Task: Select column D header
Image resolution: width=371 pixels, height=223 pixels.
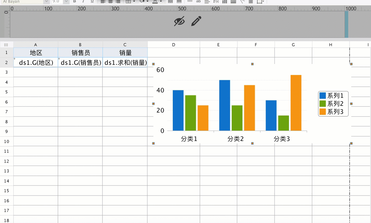Action: [173, 45]
